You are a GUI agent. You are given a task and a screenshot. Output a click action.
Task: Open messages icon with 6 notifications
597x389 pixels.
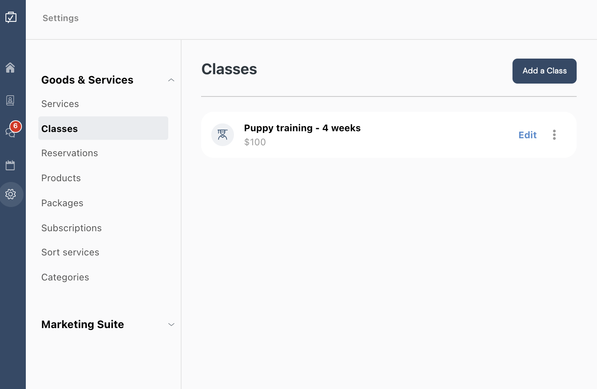11,131
